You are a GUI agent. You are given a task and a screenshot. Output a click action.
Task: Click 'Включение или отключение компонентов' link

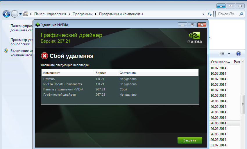[22, 53]
